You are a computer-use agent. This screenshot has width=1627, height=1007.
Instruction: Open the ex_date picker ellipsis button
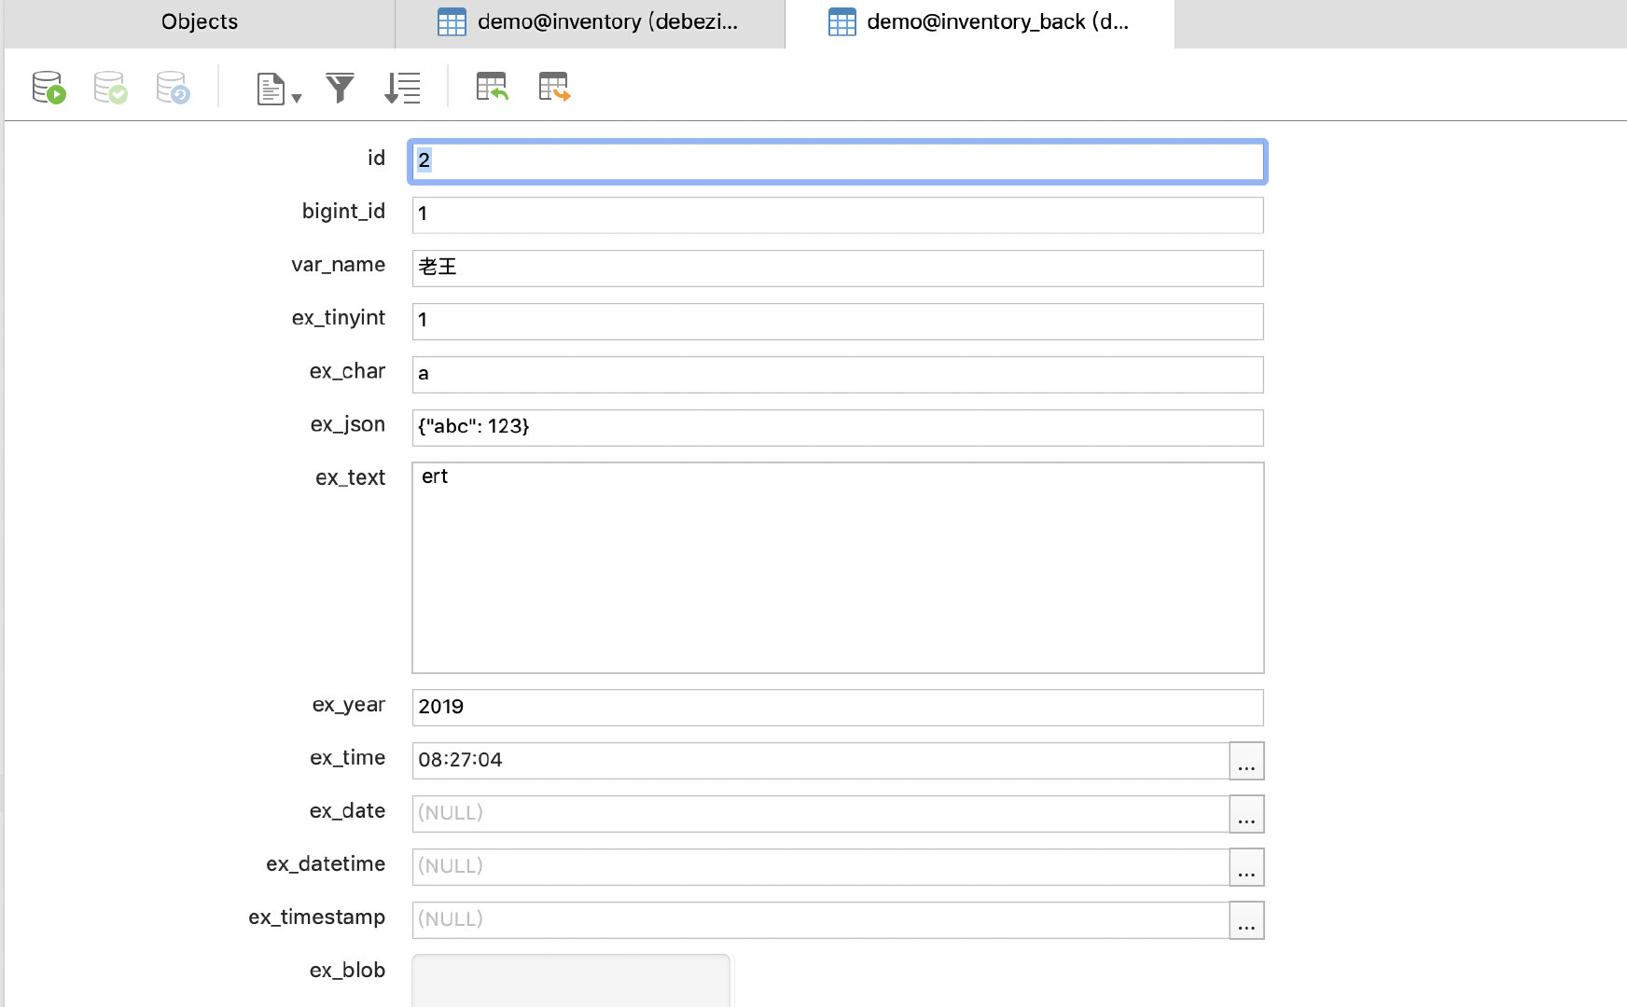coord(1246,814)
